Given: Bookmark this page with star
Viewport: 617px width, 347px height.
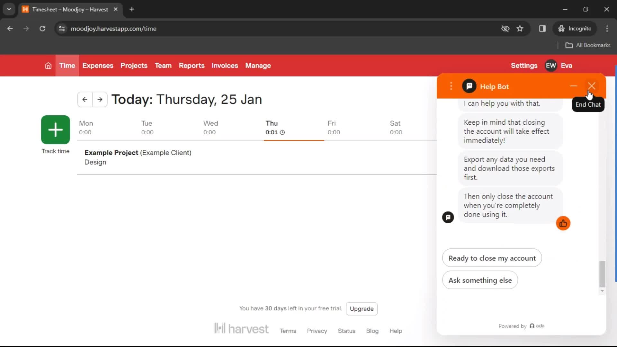Looking at the screenshot, I should point(520,29).
